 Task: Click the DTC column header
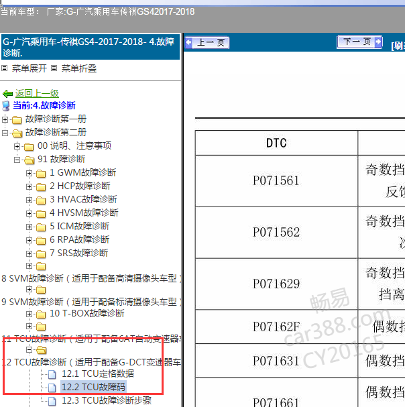pyautogui.click(x=276, y=143)
